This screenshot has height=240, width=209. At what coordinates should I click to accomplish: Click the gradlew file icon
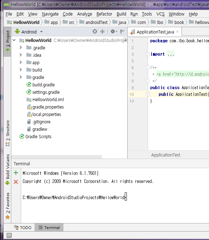(x=29, y=129)
